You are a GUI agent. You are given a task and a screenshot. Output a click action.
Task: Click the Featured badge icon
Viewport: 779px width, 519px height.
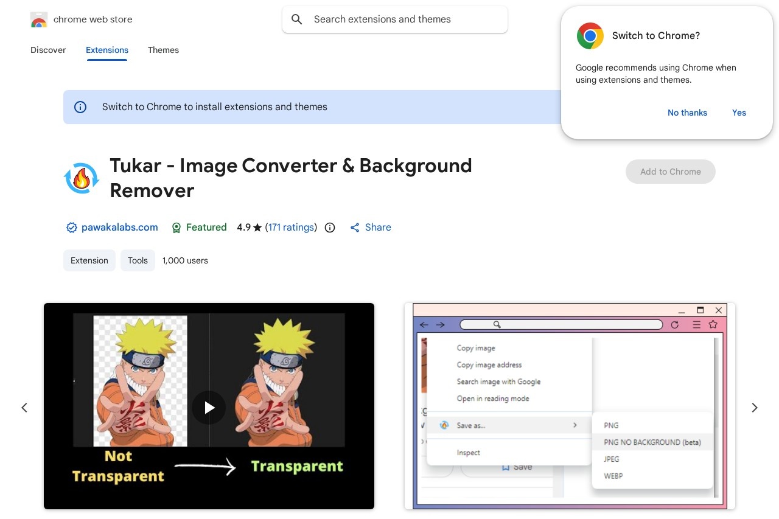(176, 228)
